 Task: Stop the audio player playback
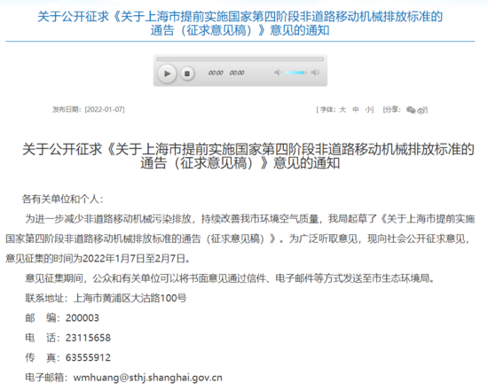187,74
